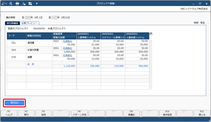Click the 通信費 account name cell
Image resolution: width=211 pixels, height=122 pixels.
[x=39, y=43]
